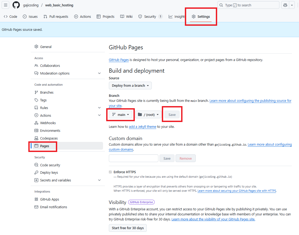The image size is (299, 235).
Task: Click the Rules icon in the sidebar
Action: (x=36, y=108)
